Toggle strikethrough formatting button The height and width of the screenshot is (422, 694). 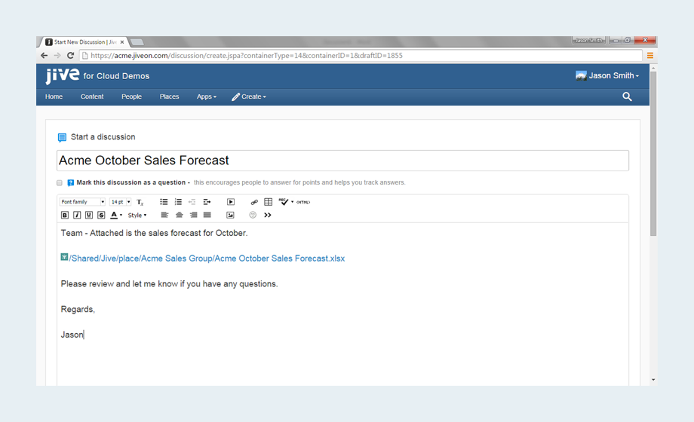tap(101, 216)
